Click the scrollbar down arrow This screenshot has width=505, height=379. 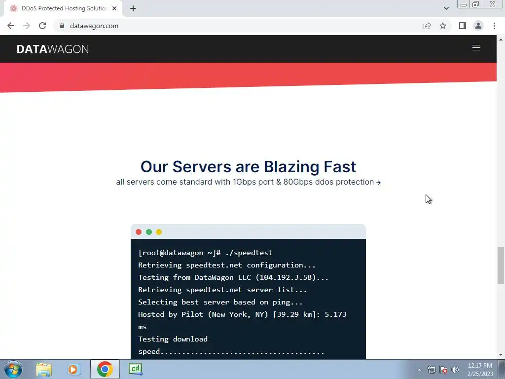[x=501, y=355]
